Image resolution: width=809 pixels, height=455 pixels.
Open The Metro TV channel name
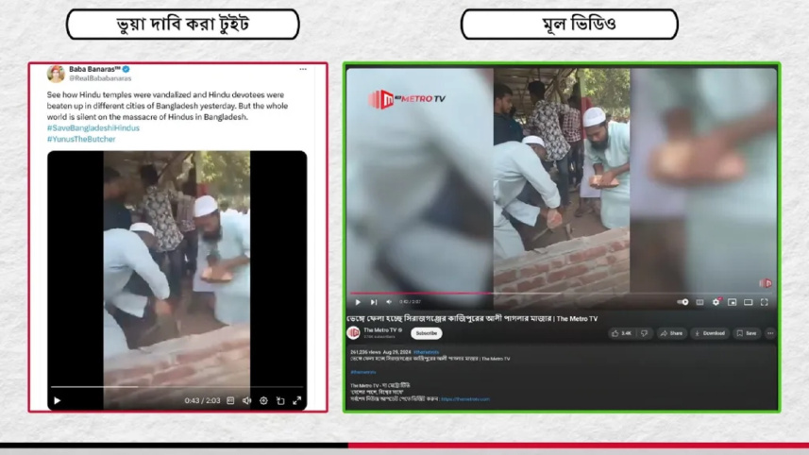coord(380,330)
